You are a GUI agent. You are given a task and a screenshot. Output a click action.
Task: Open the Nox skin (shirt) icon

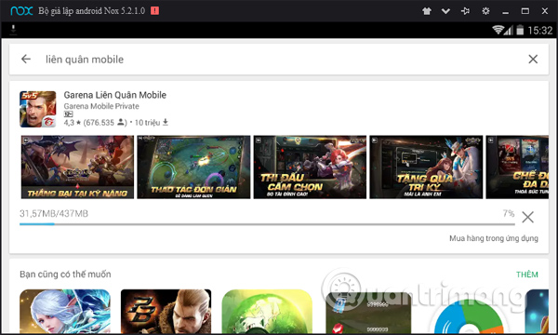pos(427,11)
